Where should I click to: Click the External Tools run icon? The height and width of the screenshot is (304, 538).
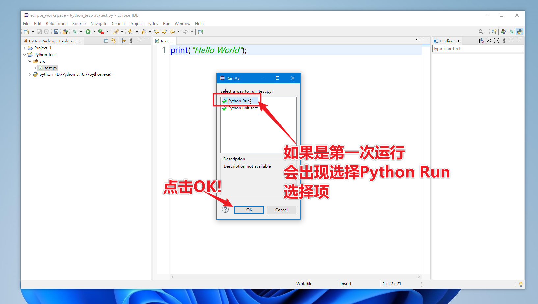coord(101,32)
